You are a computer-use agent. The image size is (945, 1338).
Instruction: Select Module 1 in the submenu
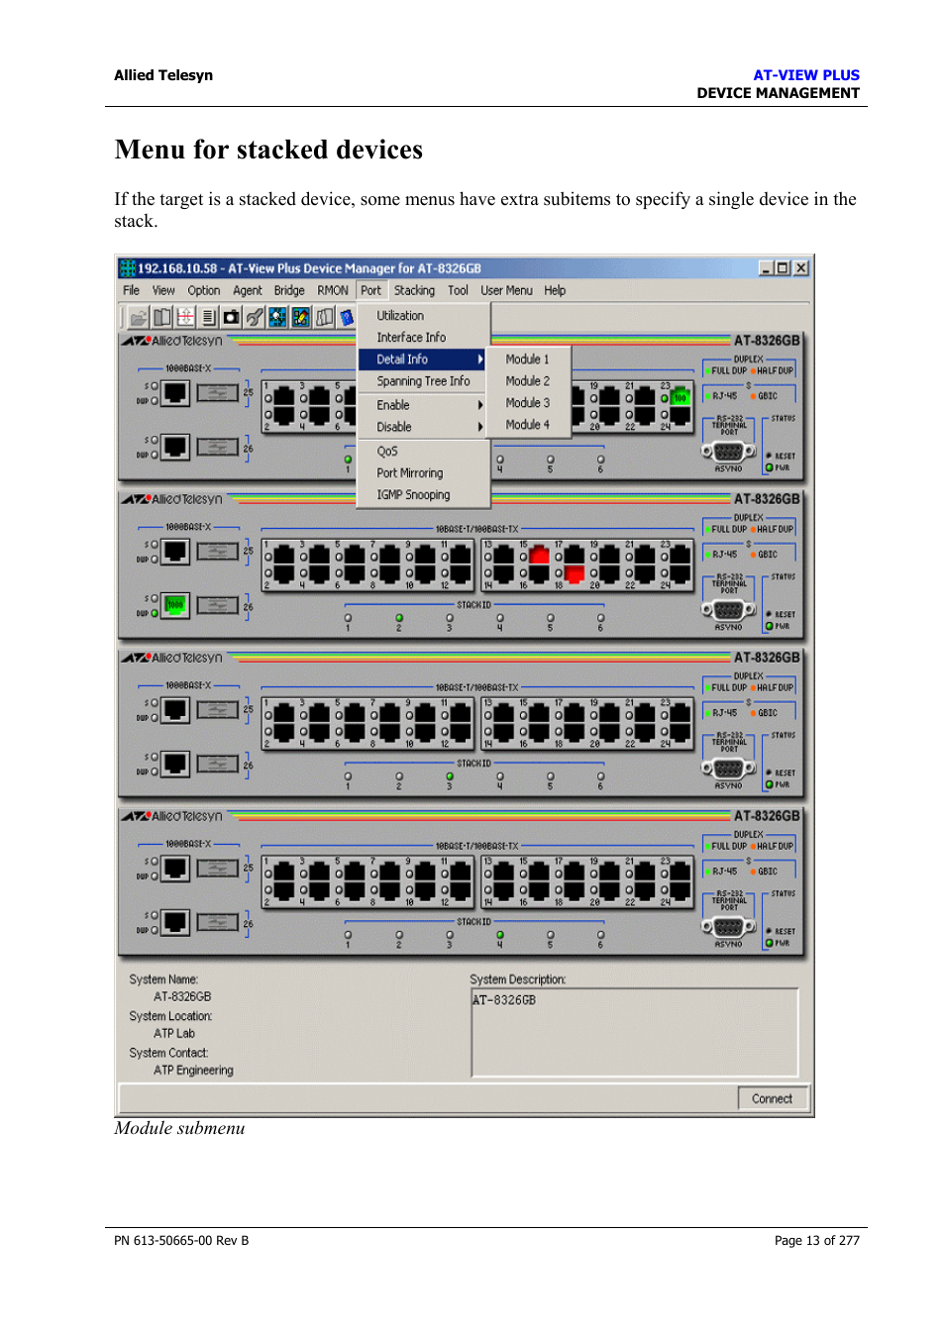click(x=529, y=359)
